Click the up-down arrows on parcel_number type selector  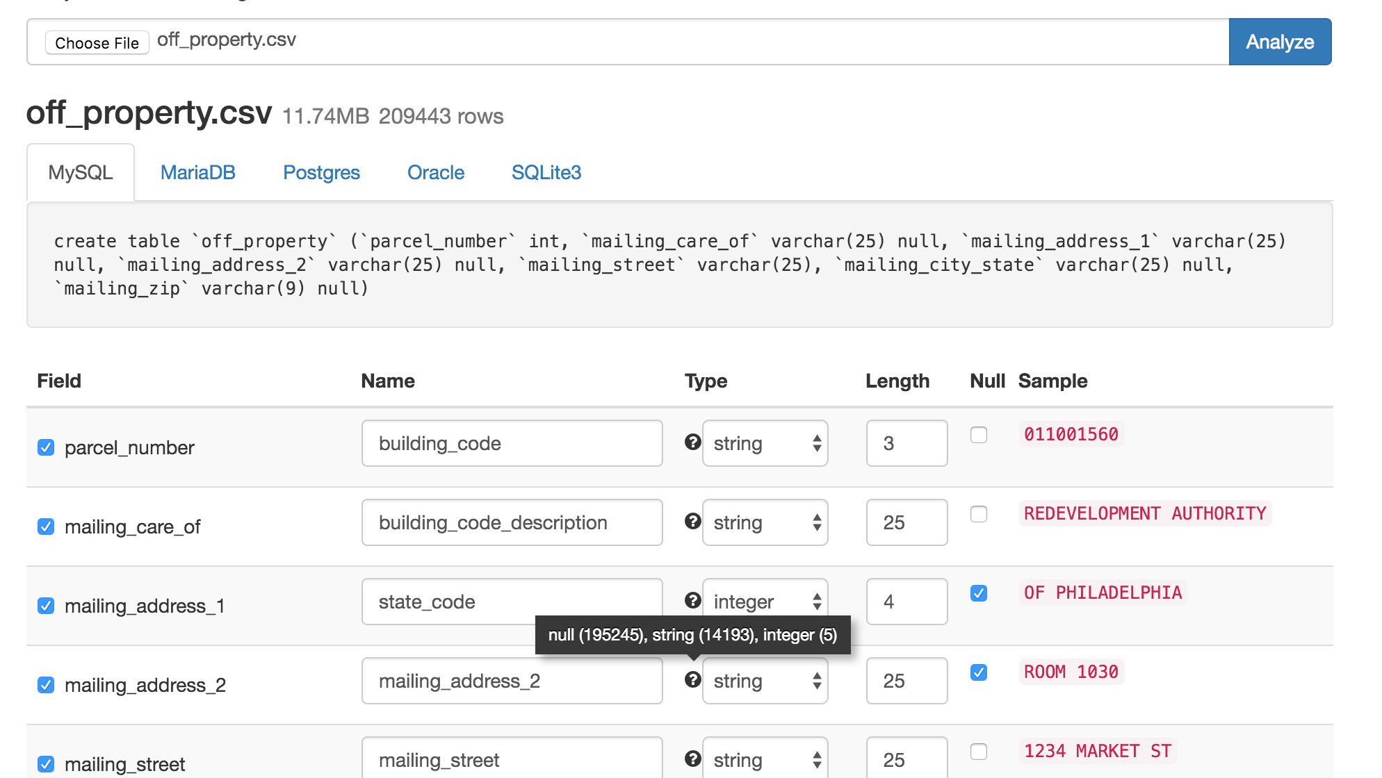click(x=816, y=442)
